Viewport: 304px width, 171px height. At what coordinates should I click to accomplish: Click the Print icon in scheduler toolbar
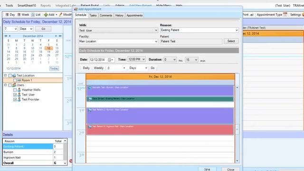[252, 15]
